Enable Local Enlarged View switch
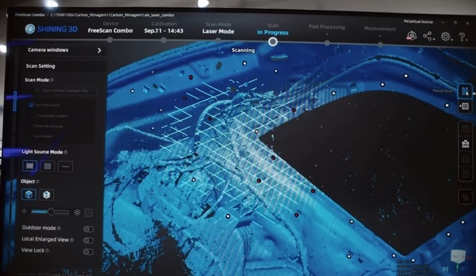The height and width of the screenshot is (276, 476). click(88, 240)
